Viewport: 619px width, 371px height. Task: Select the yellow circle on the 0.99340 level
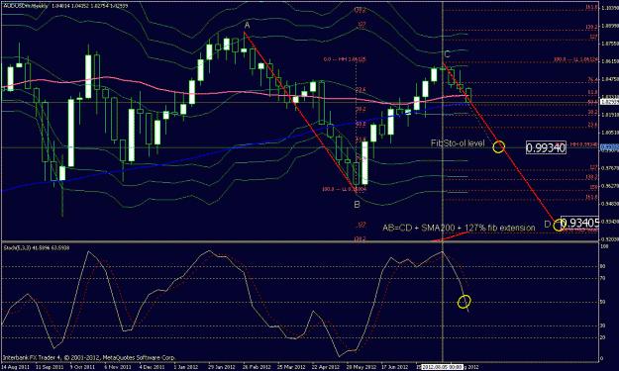(x=498, y=146)
